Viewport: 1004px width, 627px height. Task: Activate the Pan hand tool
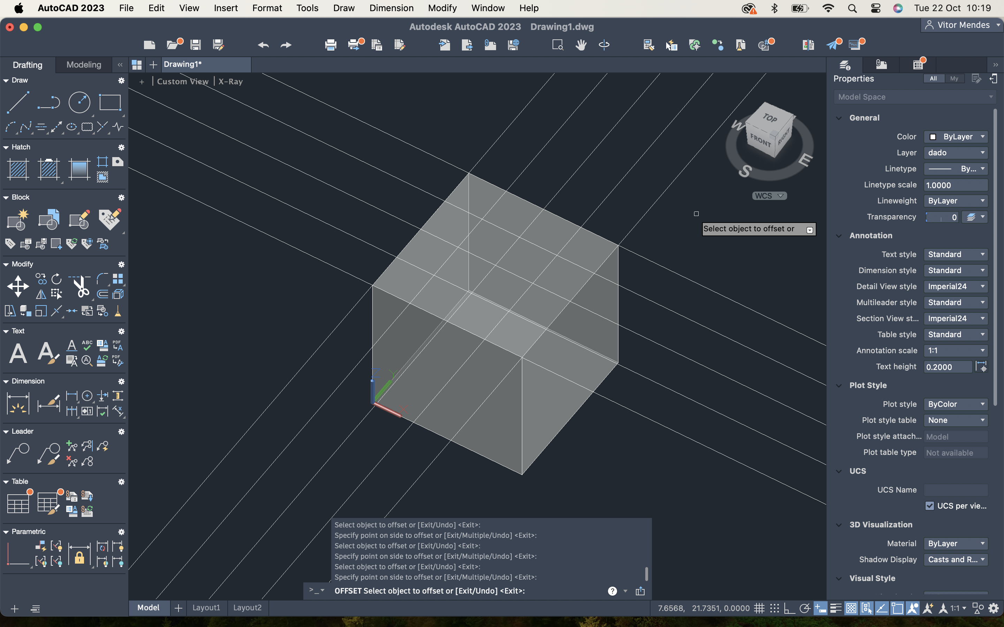click(x=581, y=45)
